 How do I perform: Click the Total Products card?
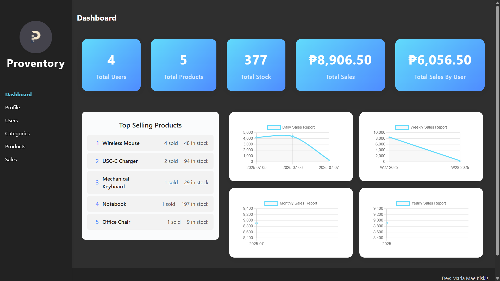pos(184,65)
